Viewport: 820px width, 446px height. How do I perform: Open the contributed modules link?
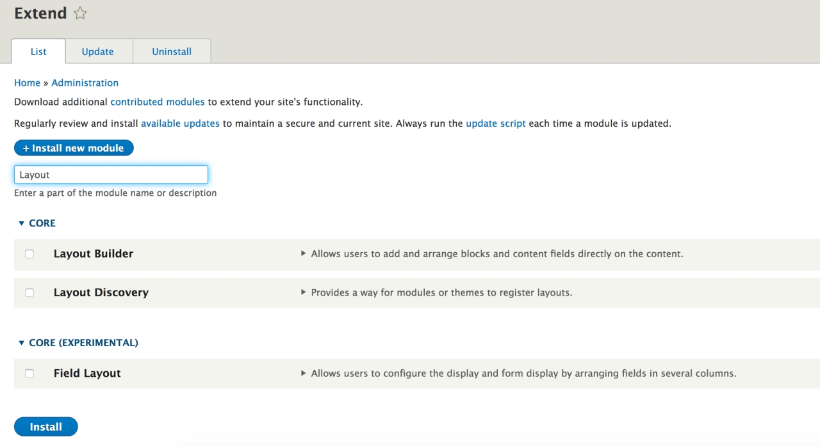pyautogui.click(x=157, y=101)
